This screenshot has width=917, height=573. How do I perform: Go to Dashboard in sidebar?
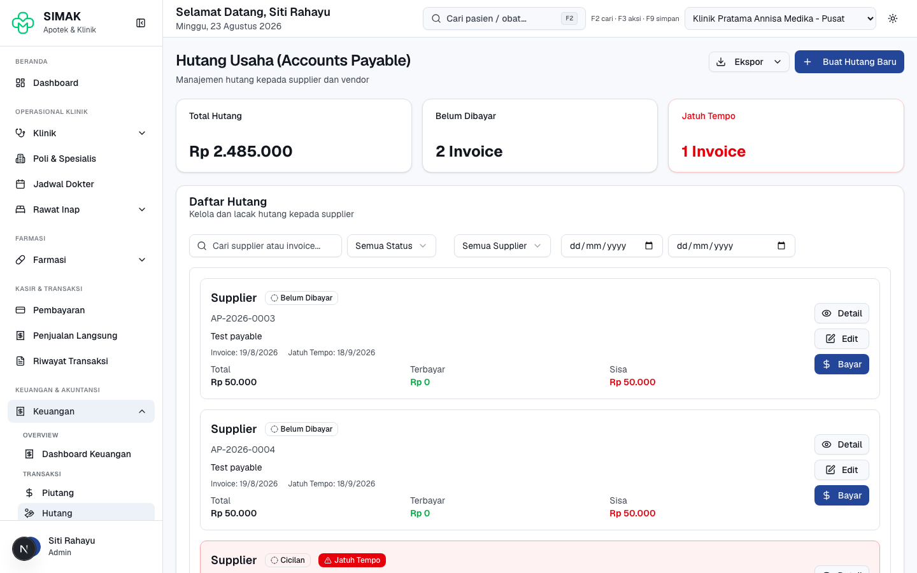81,83
